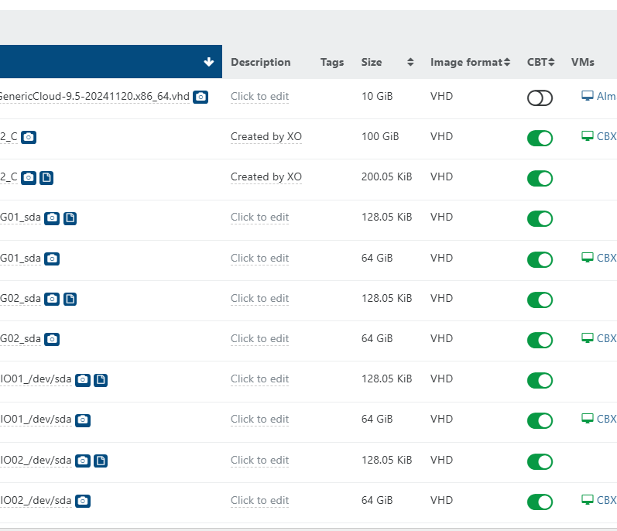Edit the description of the GenericCloud disk

point(259,97)
